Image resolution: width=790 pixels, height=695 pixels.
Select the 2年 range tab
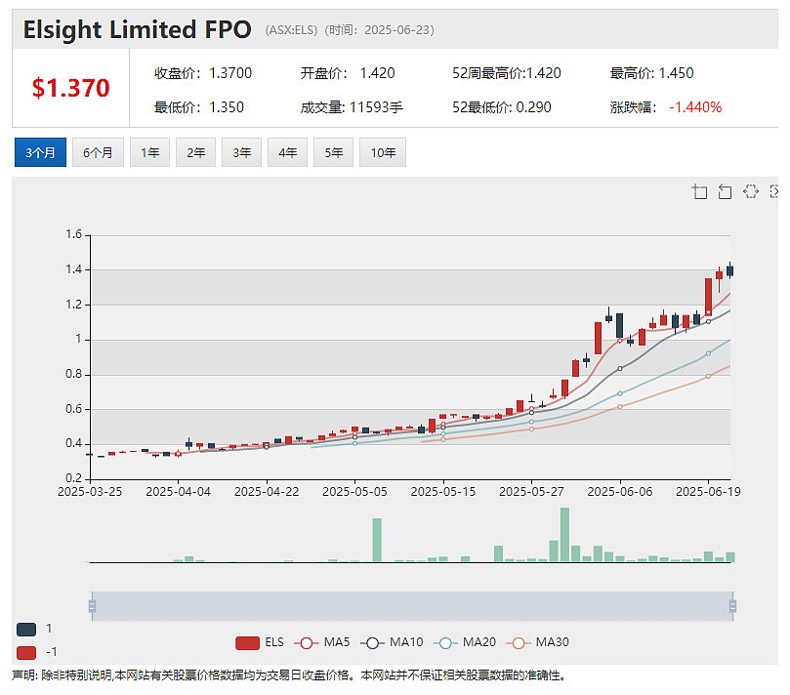(195, 152)
